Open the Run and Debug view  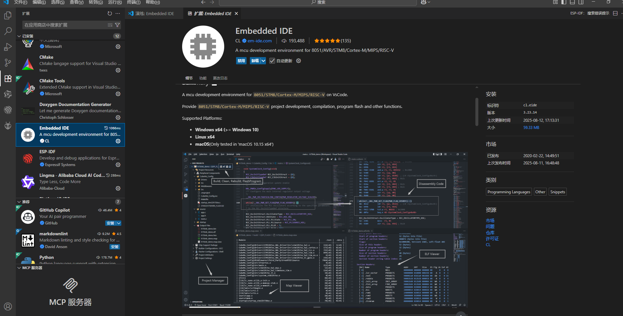pos(8,47)
